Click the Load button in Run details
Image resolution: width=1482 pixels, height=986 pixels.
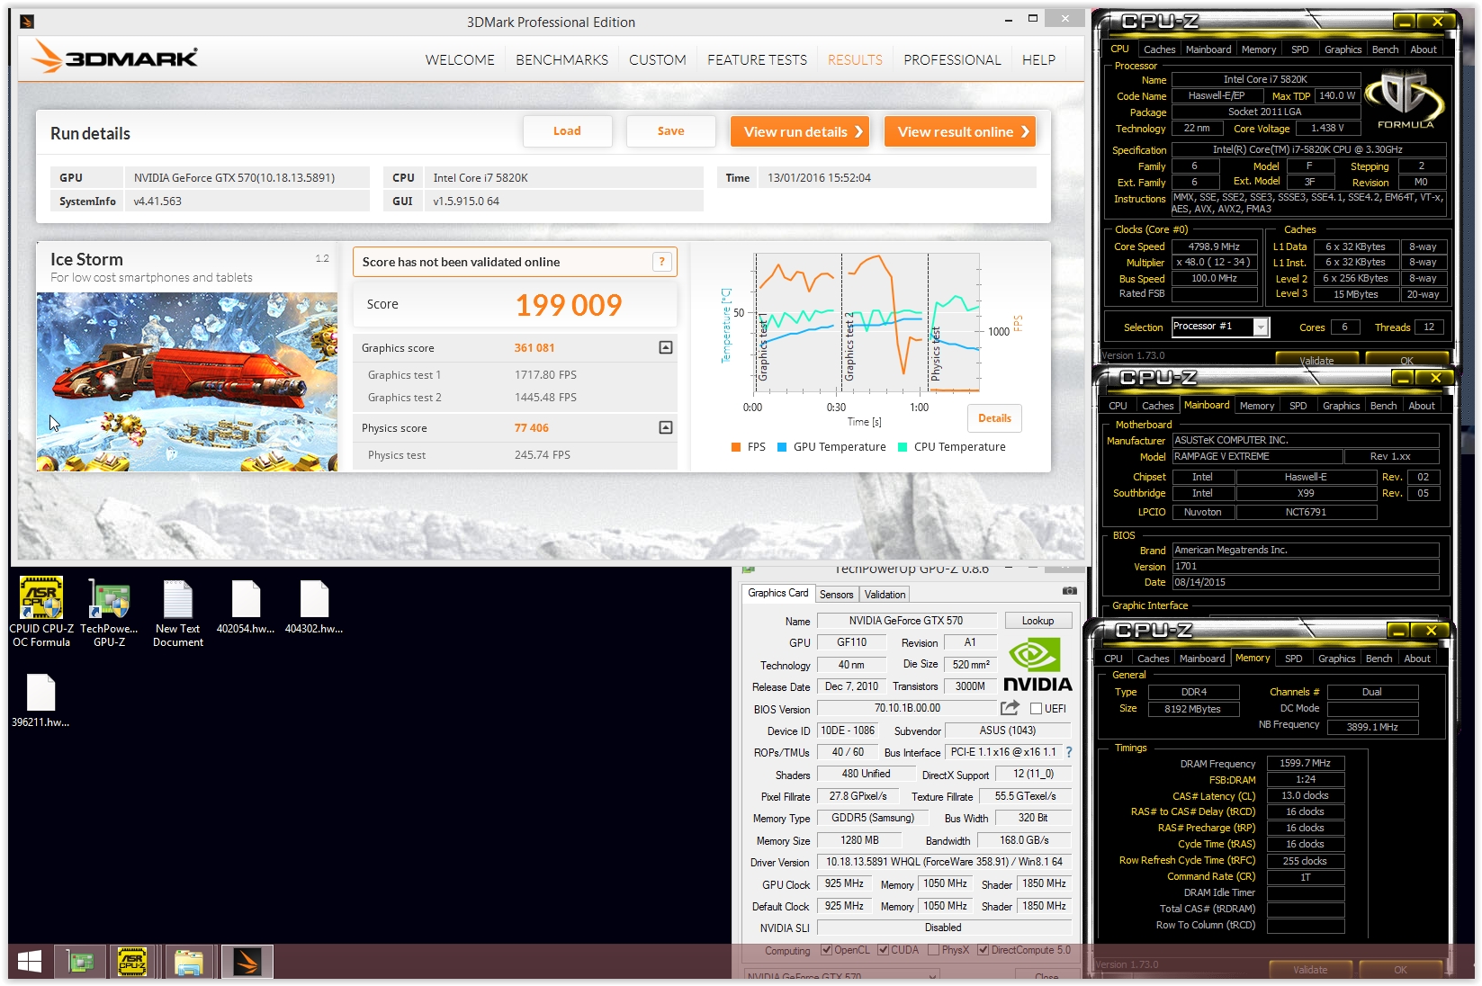tap(567, 131)
